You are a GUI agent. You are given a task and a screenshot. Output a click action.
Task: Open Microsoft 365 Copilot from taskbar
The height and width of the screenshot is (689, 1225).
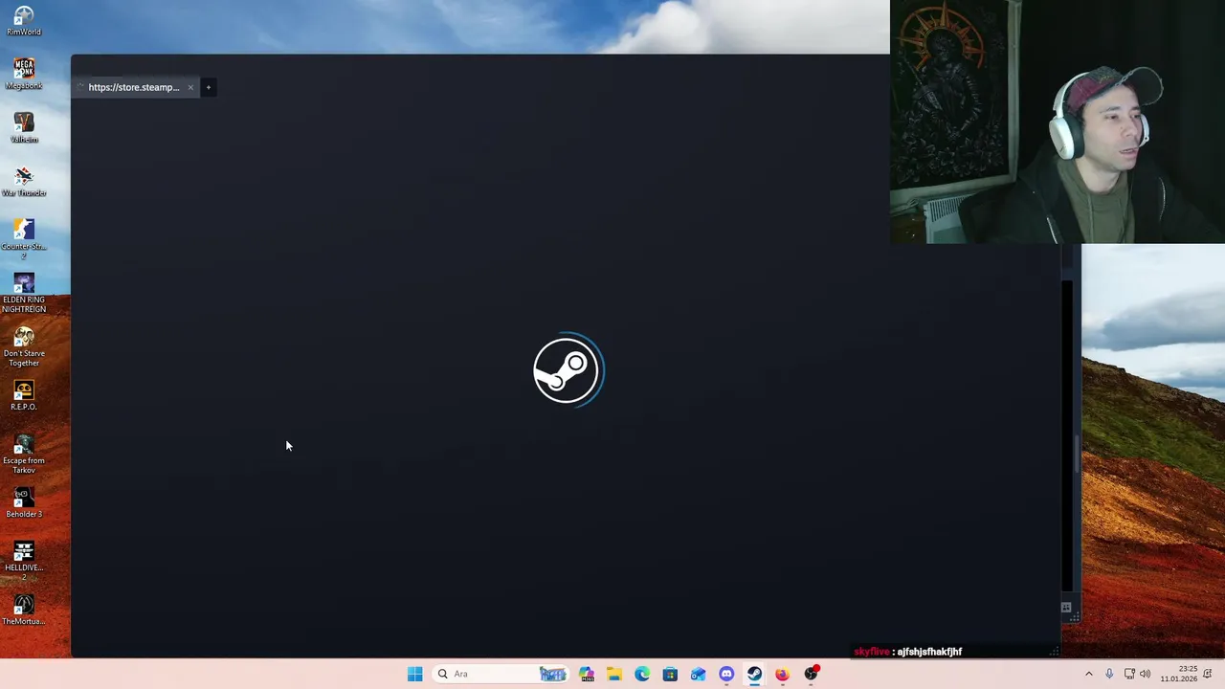(x=587, y=674)
